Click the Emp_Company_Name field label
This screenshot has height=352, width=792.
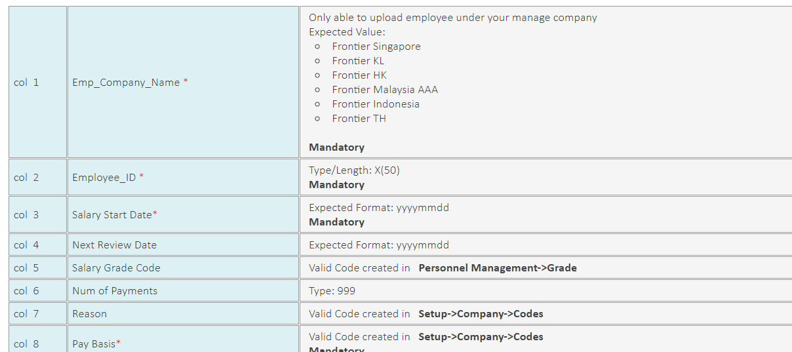[130, 83]
